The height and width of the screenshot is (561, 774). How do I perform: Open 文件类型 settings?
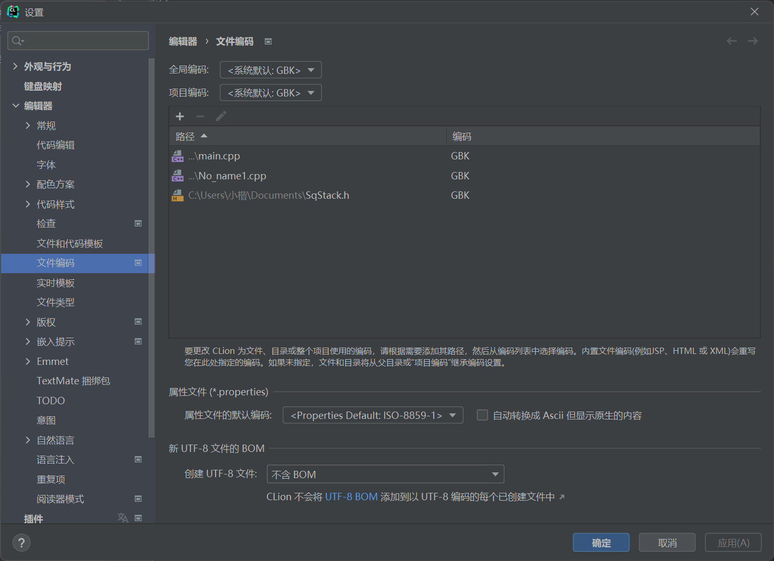click(x=56, y=302)
